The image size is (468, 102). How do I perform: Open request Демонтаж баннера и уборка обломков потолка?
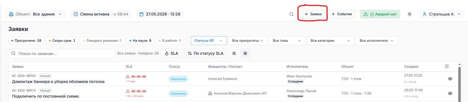pyautogui.click(x=58, y=82)
